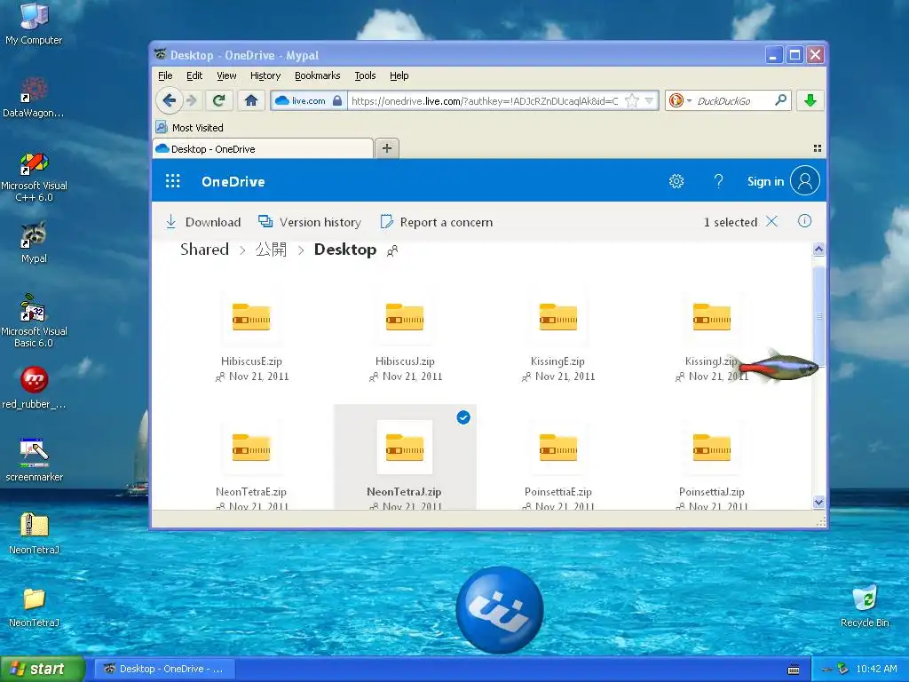Select the Desktop - OneDrive tab

263,148
